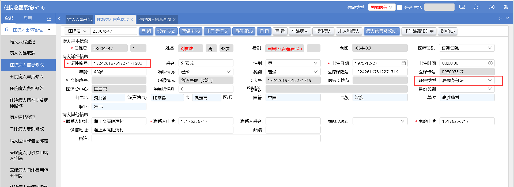This screenshot has width=514, height=187.
Task: Check the 是否异地 checkbox
Action: pyautogui.click(x=399, y=7)
